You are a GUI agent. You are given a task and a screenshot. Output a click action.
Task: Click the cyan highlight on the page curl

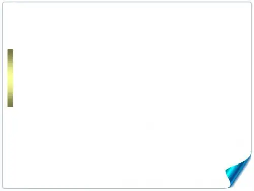click(231, 172)
